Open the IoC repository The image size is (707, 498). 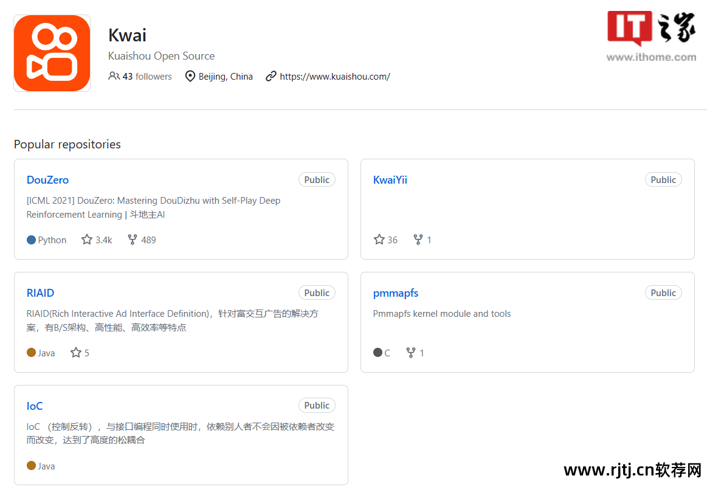(35, 406)
